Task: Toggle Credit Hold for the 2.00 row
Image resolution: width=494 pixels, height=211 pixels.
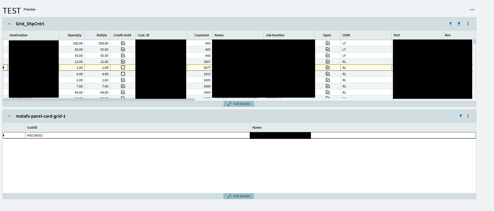Action: [x=123, y=80]
